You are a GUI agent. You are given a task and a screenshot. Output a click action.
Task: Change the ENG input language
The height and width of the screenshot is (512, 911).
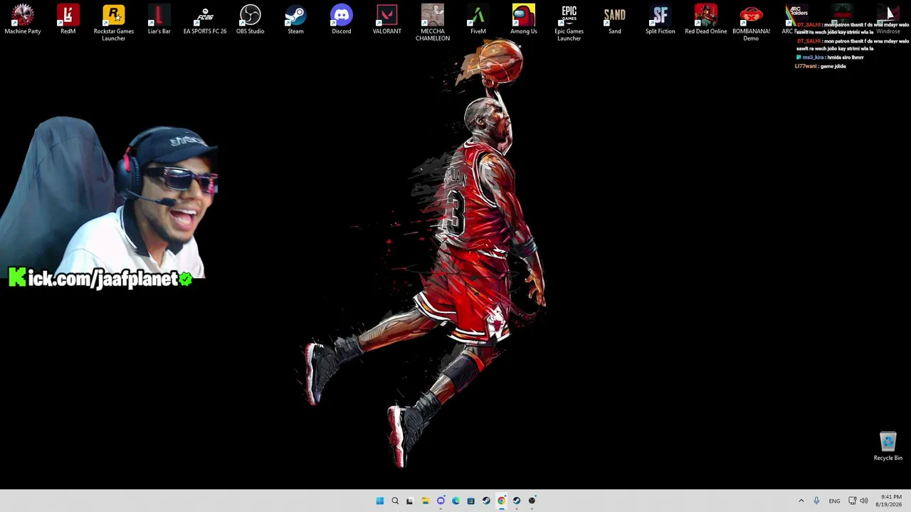pyautogui.click(x=834, y=501)
